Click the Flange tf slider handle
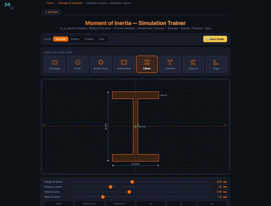This screenshot has width=271, height=206. 111,187
